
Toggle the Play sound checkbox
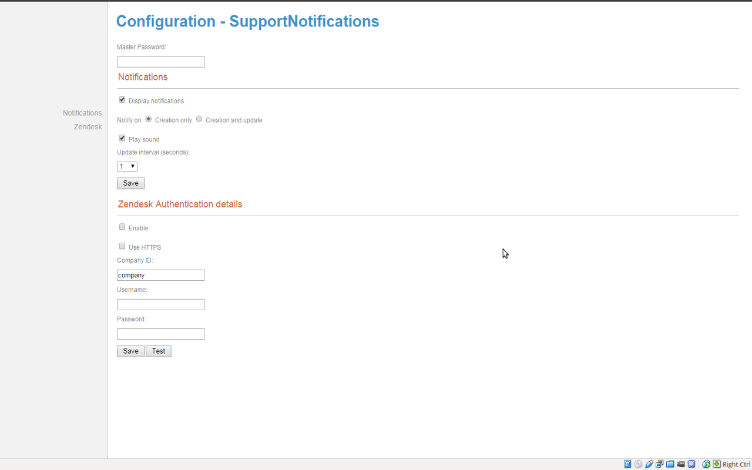(x=122, y=138)
